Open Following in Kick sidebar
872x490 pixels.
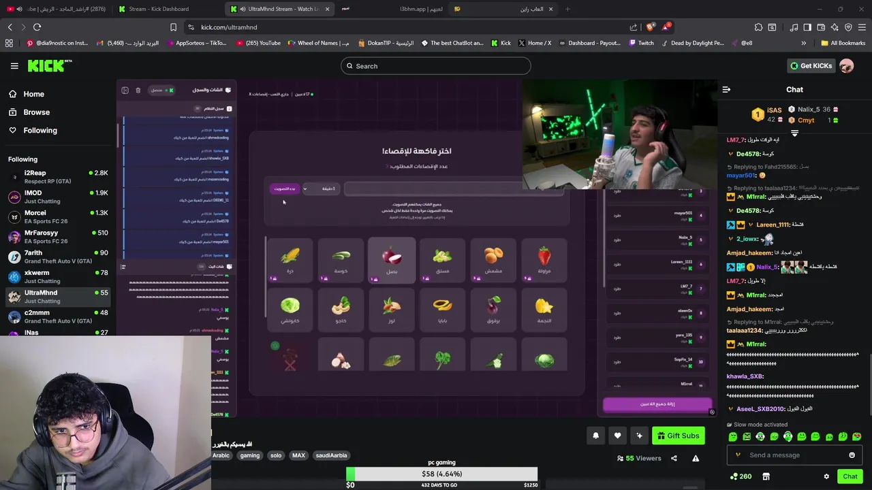40,130
